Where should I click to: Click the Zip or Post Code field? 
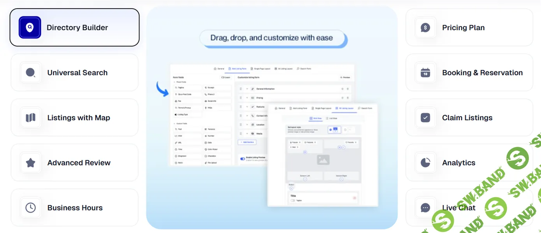click(x=187, y=94)
